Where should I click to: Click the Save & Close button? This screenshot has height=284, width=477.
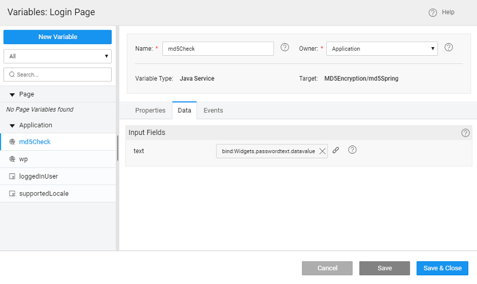coord(442,268)
